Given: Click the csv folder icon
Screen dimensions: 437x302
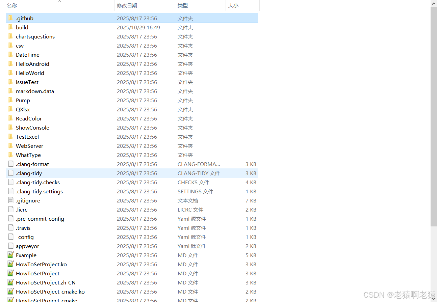Looking at the screenshot, I should pyautogui.click(x=10, y=46).
